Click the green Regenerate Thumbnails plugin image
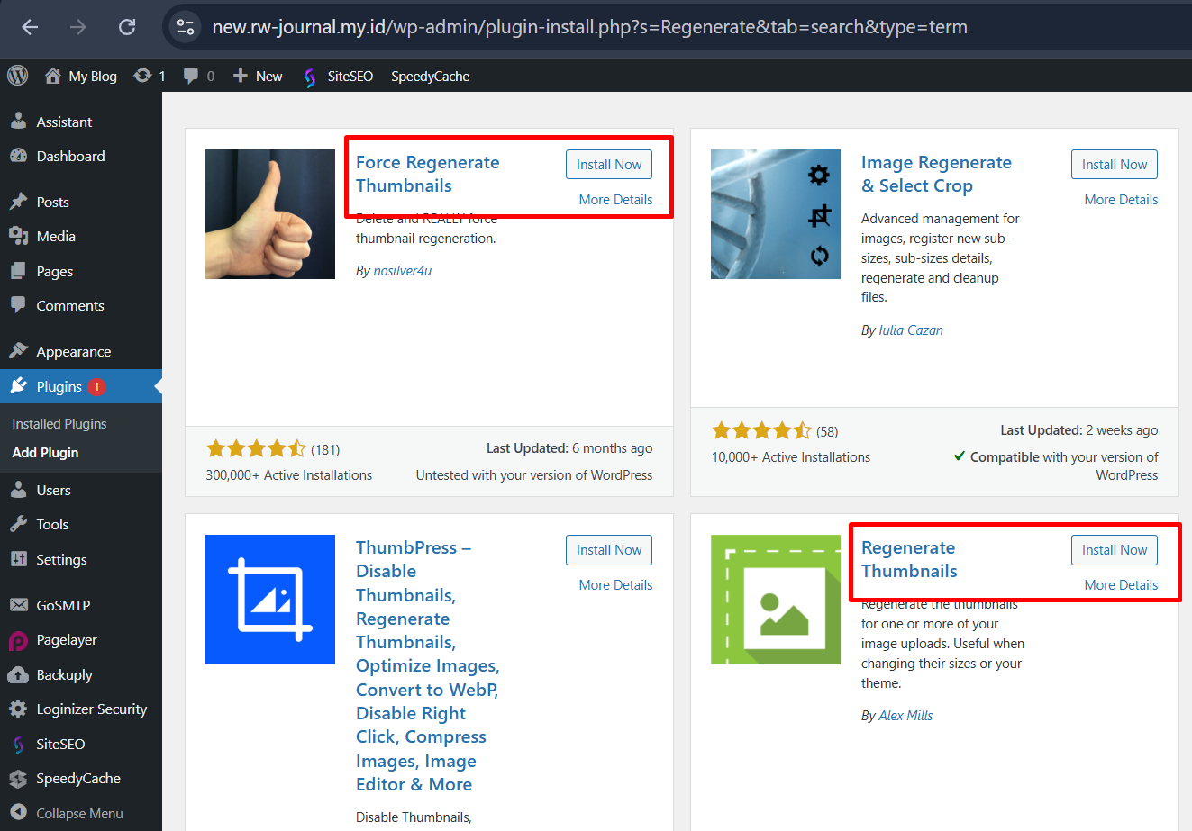1192x831 pixels. click(776, 600)
